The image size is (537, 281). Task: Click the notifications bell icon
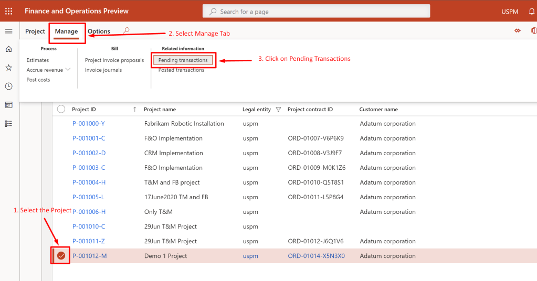(531, 11)
